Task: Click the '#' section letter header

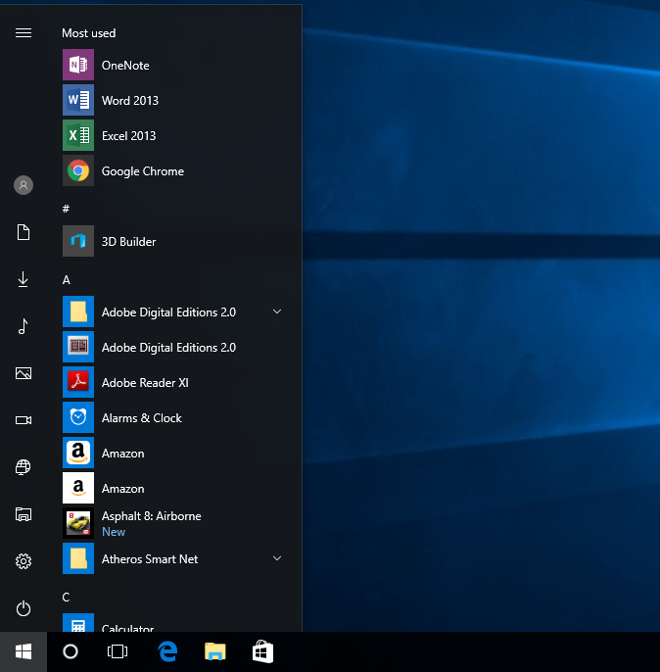Action: (x=66, y=209)
